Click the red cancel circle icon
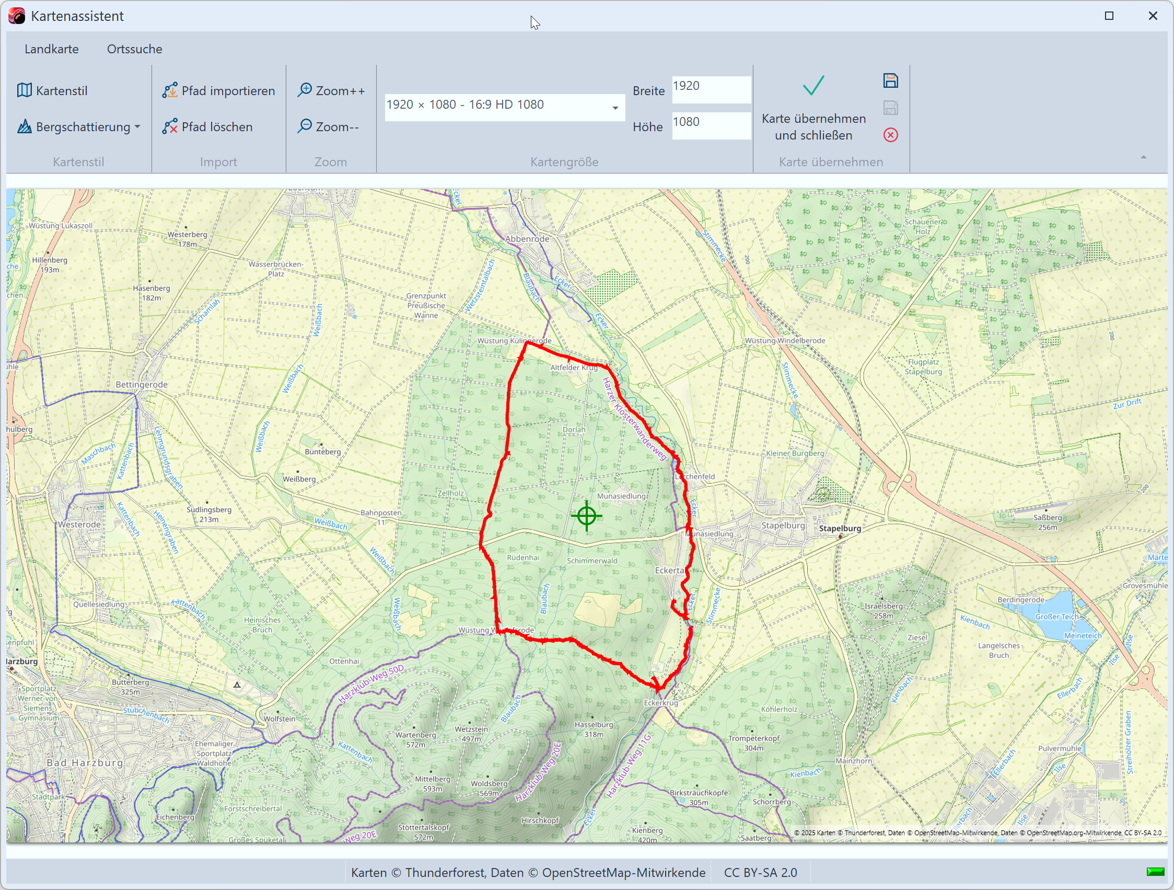 coord(890,135)
